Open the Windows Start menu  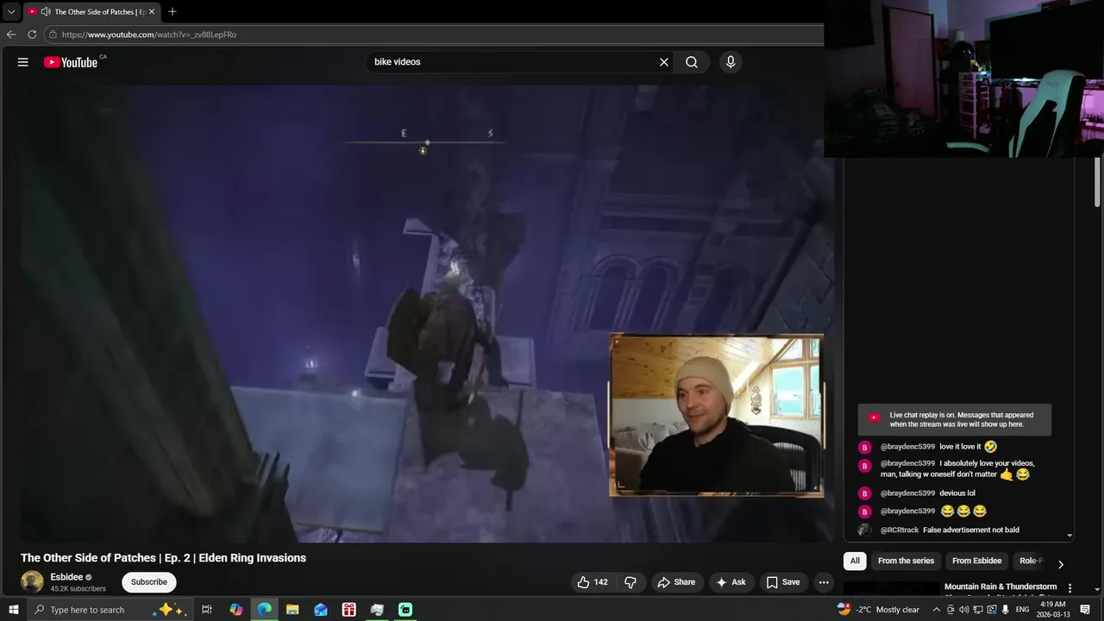[13, 610]
